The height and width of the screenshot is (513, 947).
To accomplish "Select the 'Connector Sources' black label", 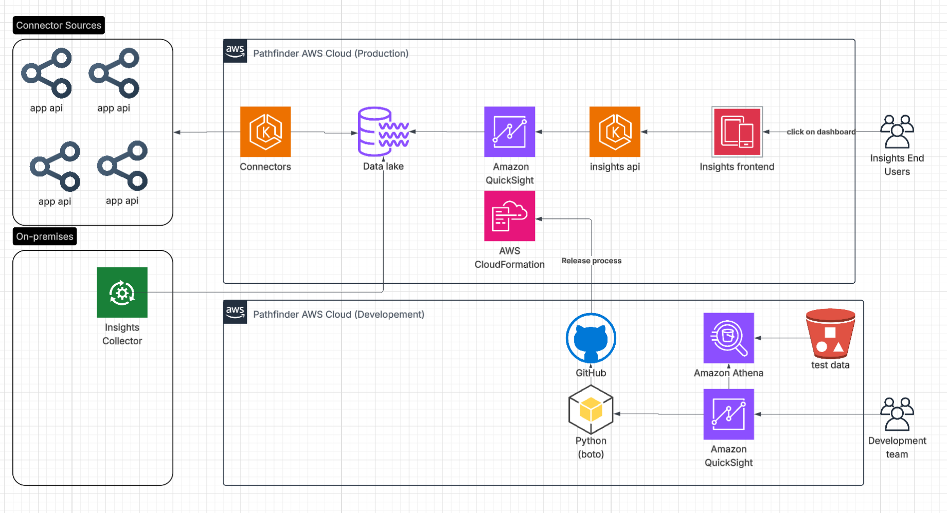I will (x=59, y=25).
